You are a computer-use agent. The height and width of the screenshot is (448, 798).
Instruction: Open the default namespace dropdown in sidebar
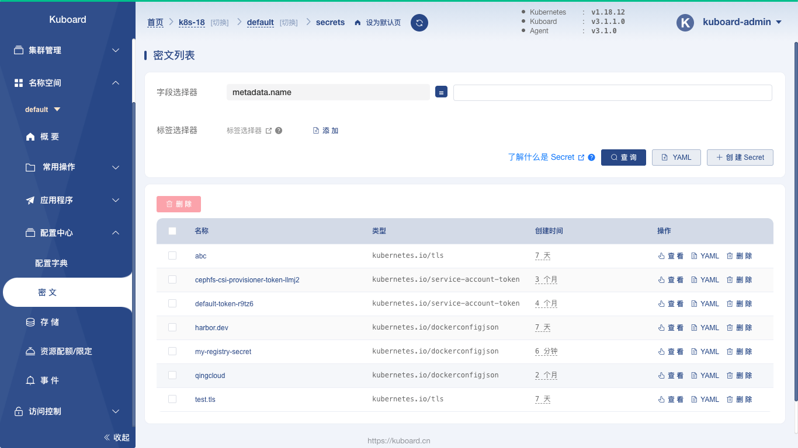[x=43, y=110]
